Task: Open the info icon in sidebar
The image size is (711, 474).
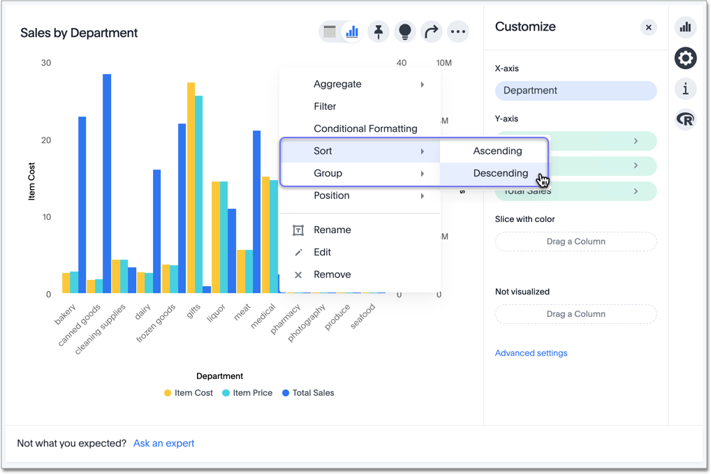Action: tap(685, 89)
